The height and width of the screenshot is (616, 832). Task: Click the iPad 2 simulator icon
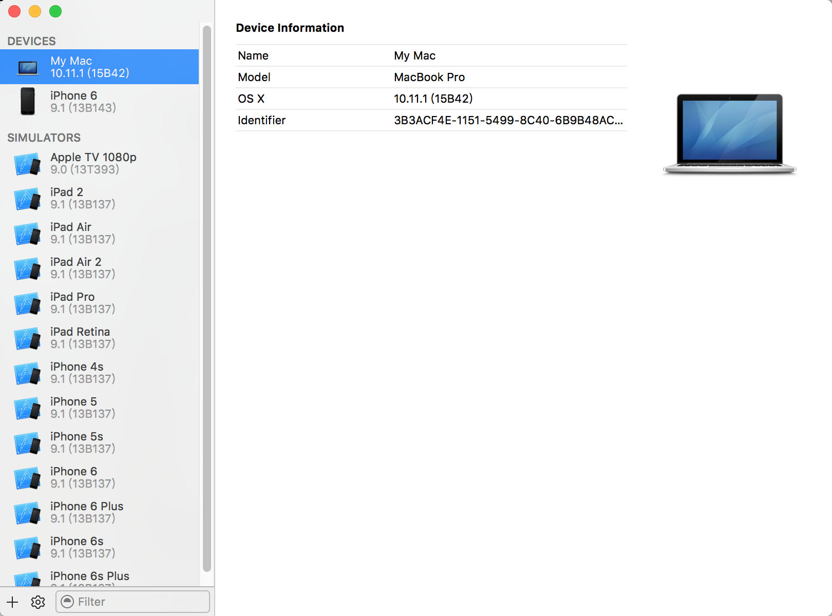(28, 199)
